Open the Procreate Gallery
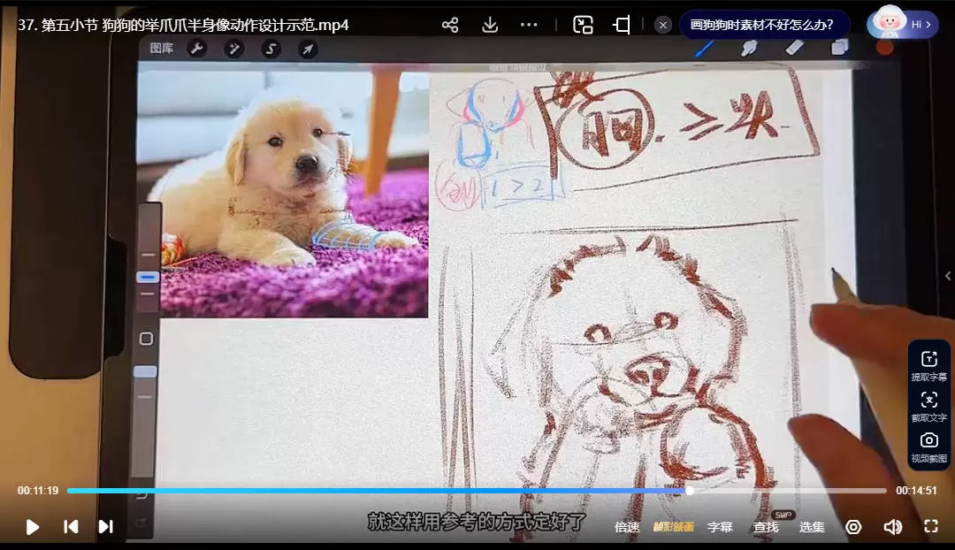Image resolution: width=955 pixels, height=550 pixels. (164, 49)
